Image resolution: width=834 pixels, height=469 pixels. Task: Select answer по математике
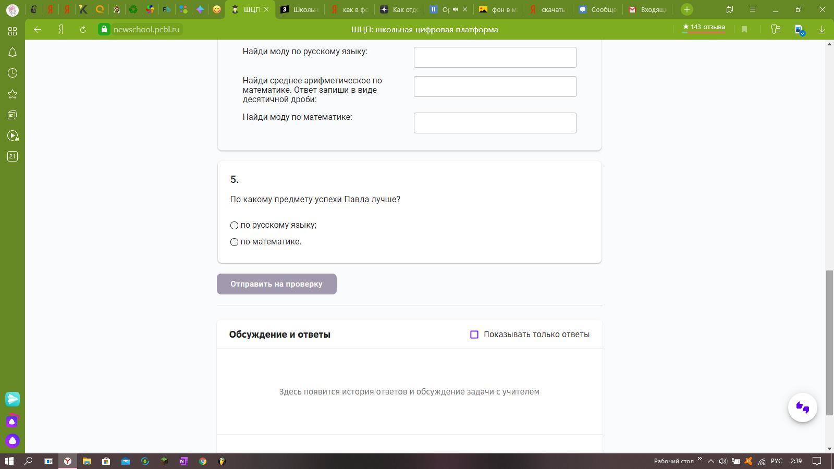click(234, 242)
